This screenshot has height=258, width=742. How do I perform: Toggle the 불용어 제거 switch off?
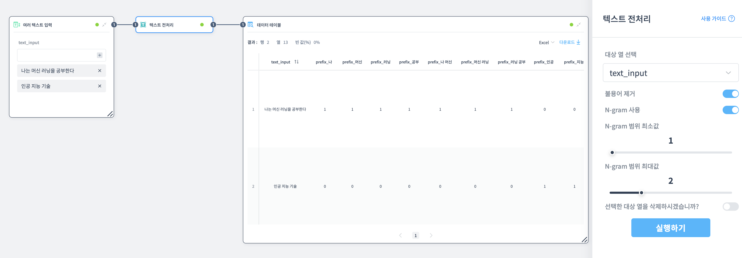730,94
